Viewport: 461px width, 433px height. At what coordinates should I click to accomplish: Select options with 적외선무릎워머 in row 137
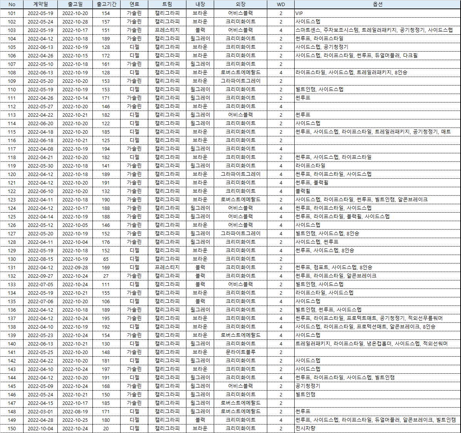point(377,319)
